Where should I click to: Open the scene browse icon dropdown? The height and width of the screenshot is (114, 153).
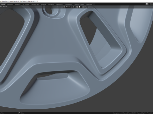tap(147, 4)
